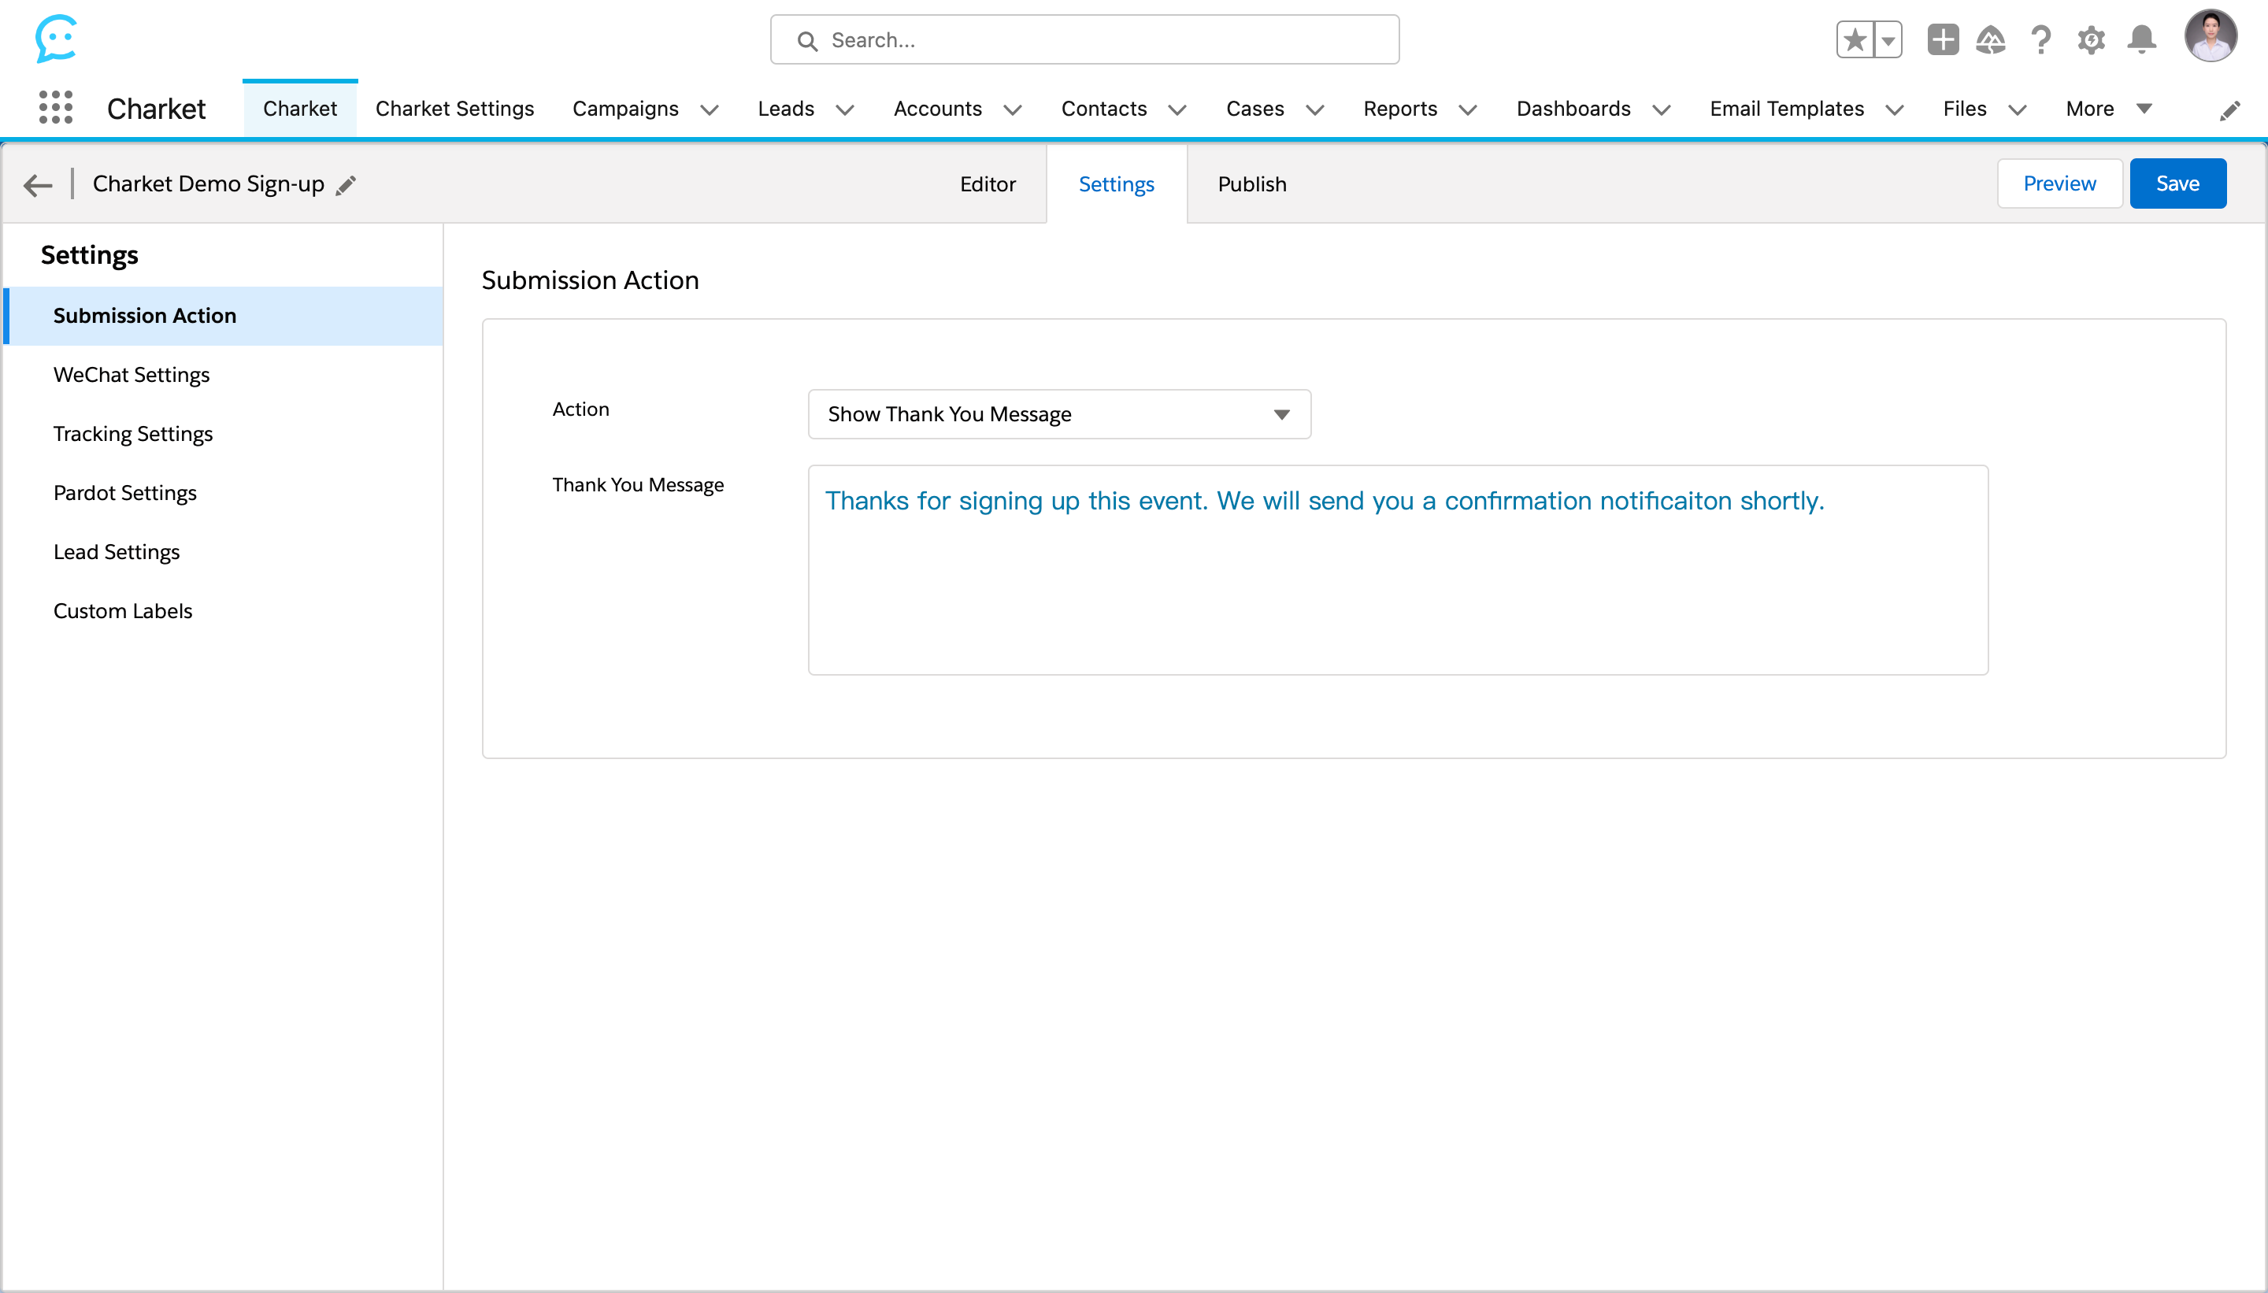Click the search magnifier icon
Image resolution: width=2268 pixels, height=1293 pixels.
click(806, 41)
